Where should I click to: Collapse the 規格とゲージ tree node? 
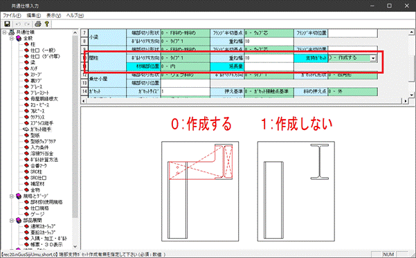12,196
